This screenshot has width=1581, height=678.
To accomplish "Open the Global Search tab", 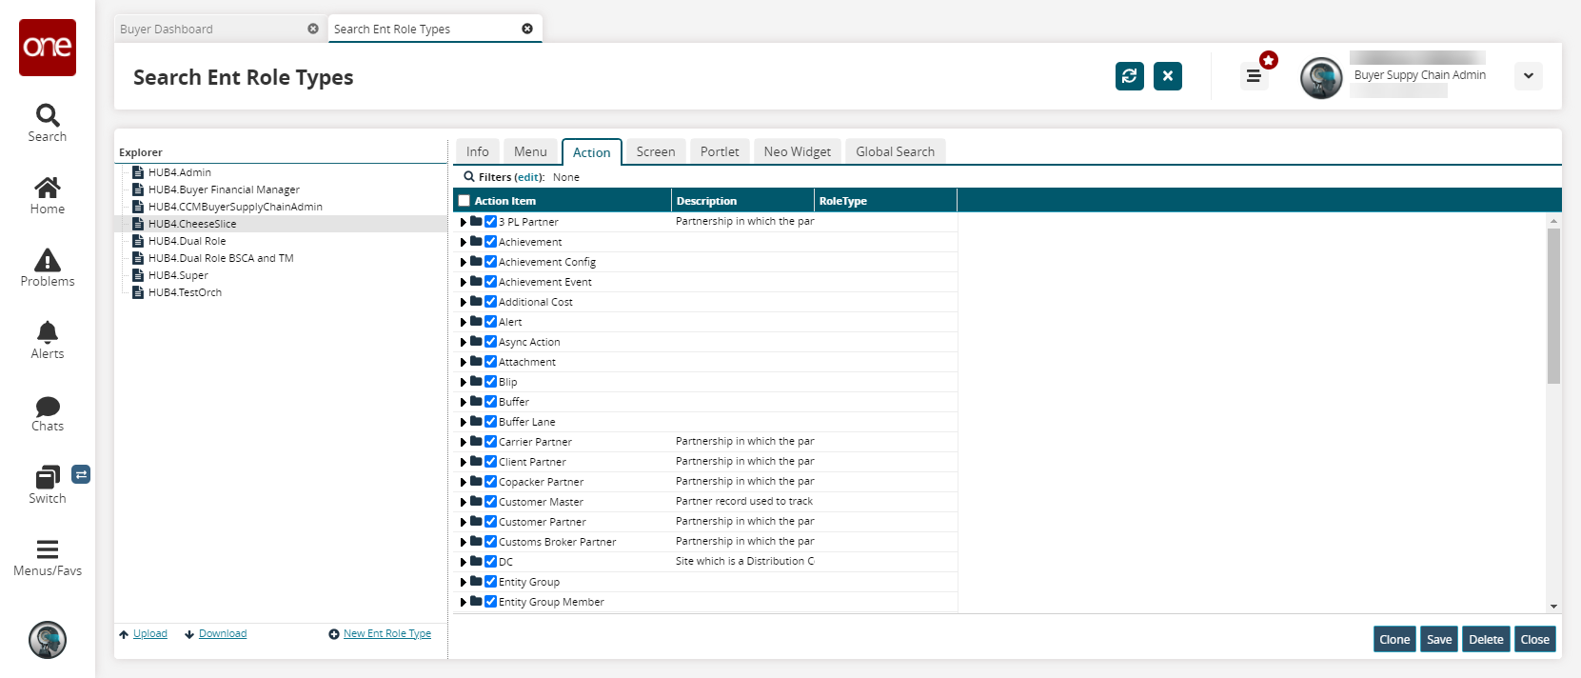I will tap(894, 151).
